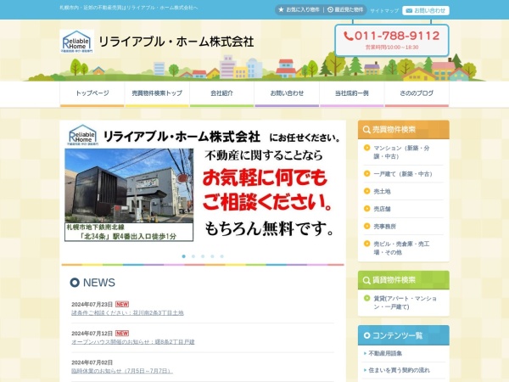Open 売店舗 listings link
This screenshot has width=509, height=382.
(382, 209)
